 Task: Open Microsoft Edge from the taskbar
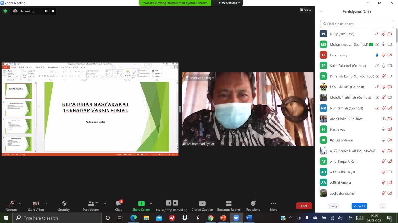[x=133, y=218]
